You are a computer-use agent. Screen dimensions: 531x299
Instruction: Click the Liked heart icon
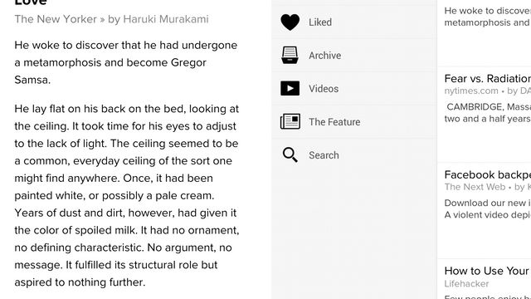[x=290, y=22]
